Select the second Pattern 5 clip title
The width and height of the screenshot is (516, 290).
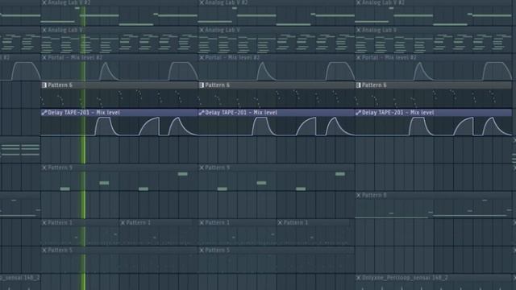pos(217,251)
